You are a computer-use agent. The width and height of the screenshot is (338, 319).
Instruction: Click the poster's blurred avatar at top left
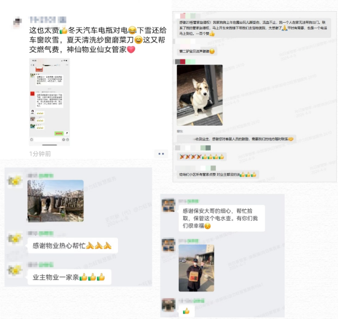18,22
